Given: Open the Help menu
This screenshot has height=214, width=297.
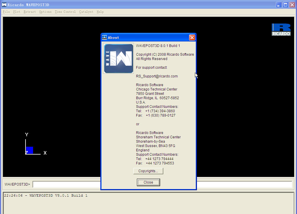Looking at the screenshot, I should (x=100, y=12).
